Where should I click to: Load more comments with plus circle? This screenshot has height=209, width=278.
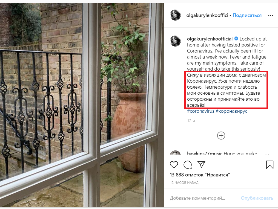click(x=221, y=135)
